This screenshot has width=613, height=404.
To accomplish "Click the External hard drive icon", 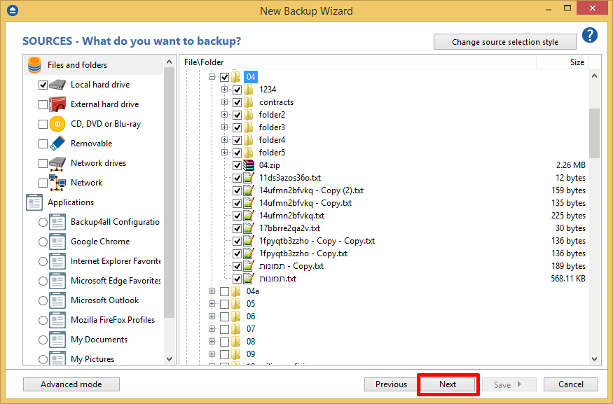I will [x=57, y=104].
